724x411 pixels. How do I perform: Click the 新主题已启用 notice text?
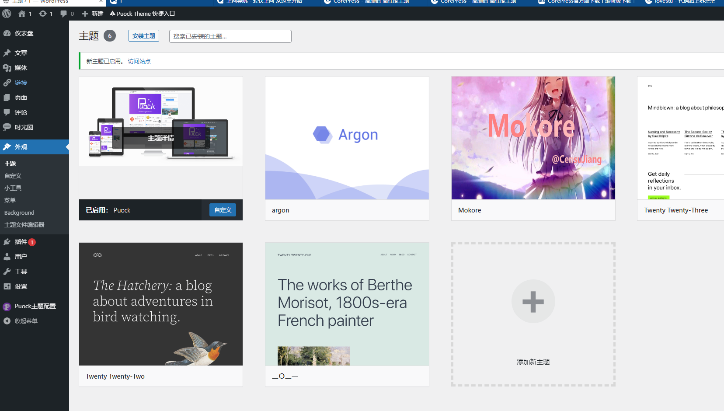[x=104, y=61]
